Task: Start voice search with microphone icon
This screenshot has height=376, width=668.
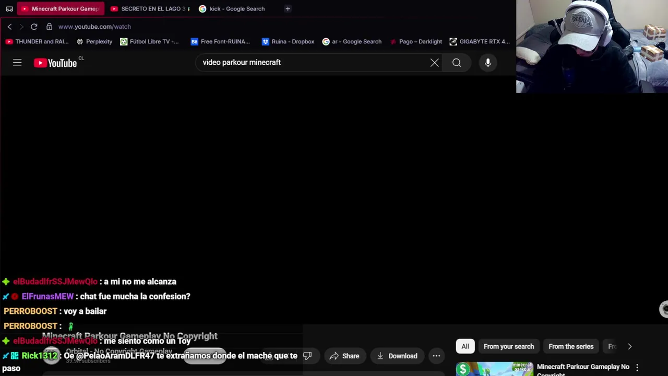Action: click(488, 63)
